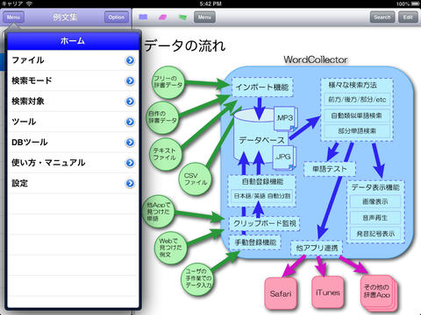Open the 使い方・マニュアル menu entry
Viewport: 421px width, 315px height.
[73, 163]
